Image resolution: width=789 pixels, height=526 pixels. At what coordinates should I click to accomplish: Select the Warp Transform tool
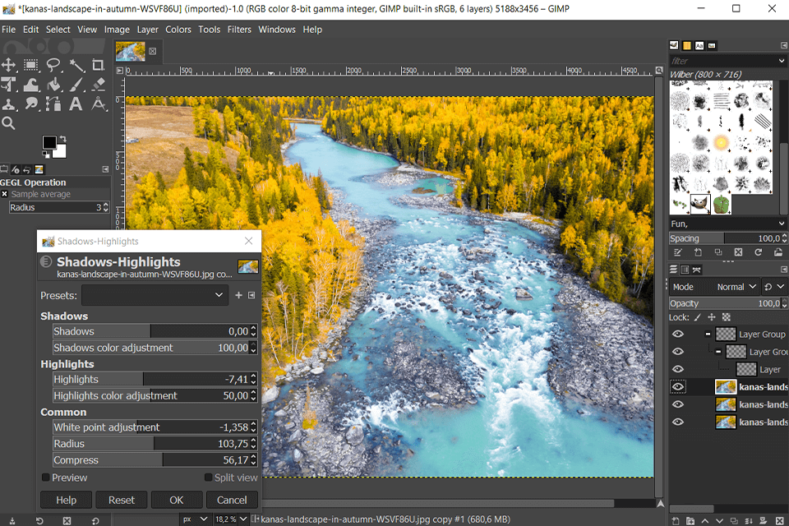point(31,84)
